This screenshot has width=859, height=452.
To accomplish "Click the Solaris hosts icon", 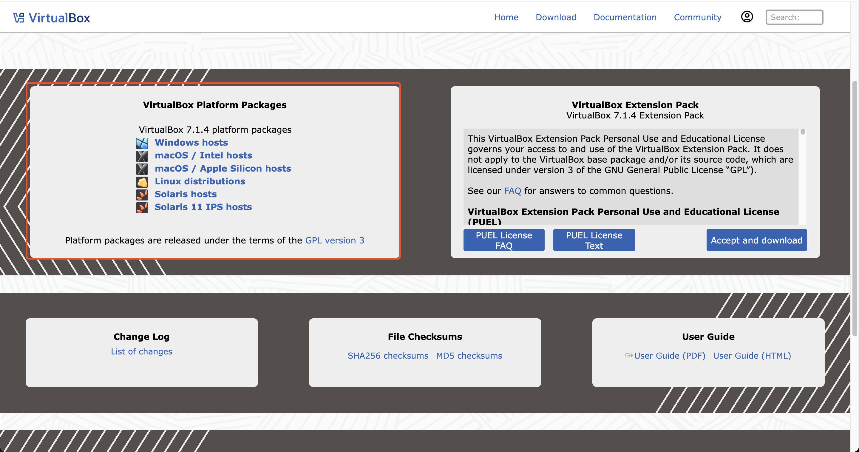I will point(142,195).
